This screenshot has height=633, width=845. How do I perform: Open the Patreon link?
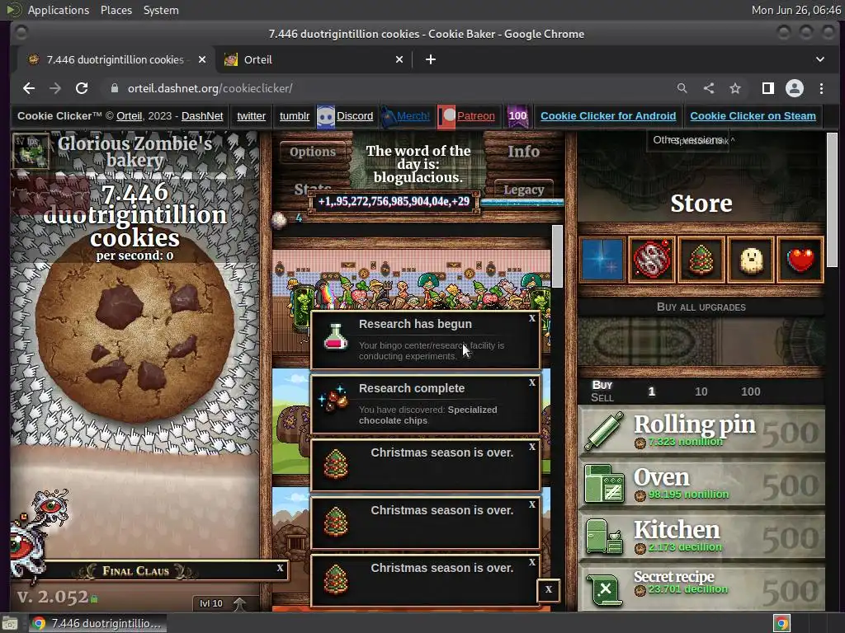pyautogui.click(x=475, y=115)
